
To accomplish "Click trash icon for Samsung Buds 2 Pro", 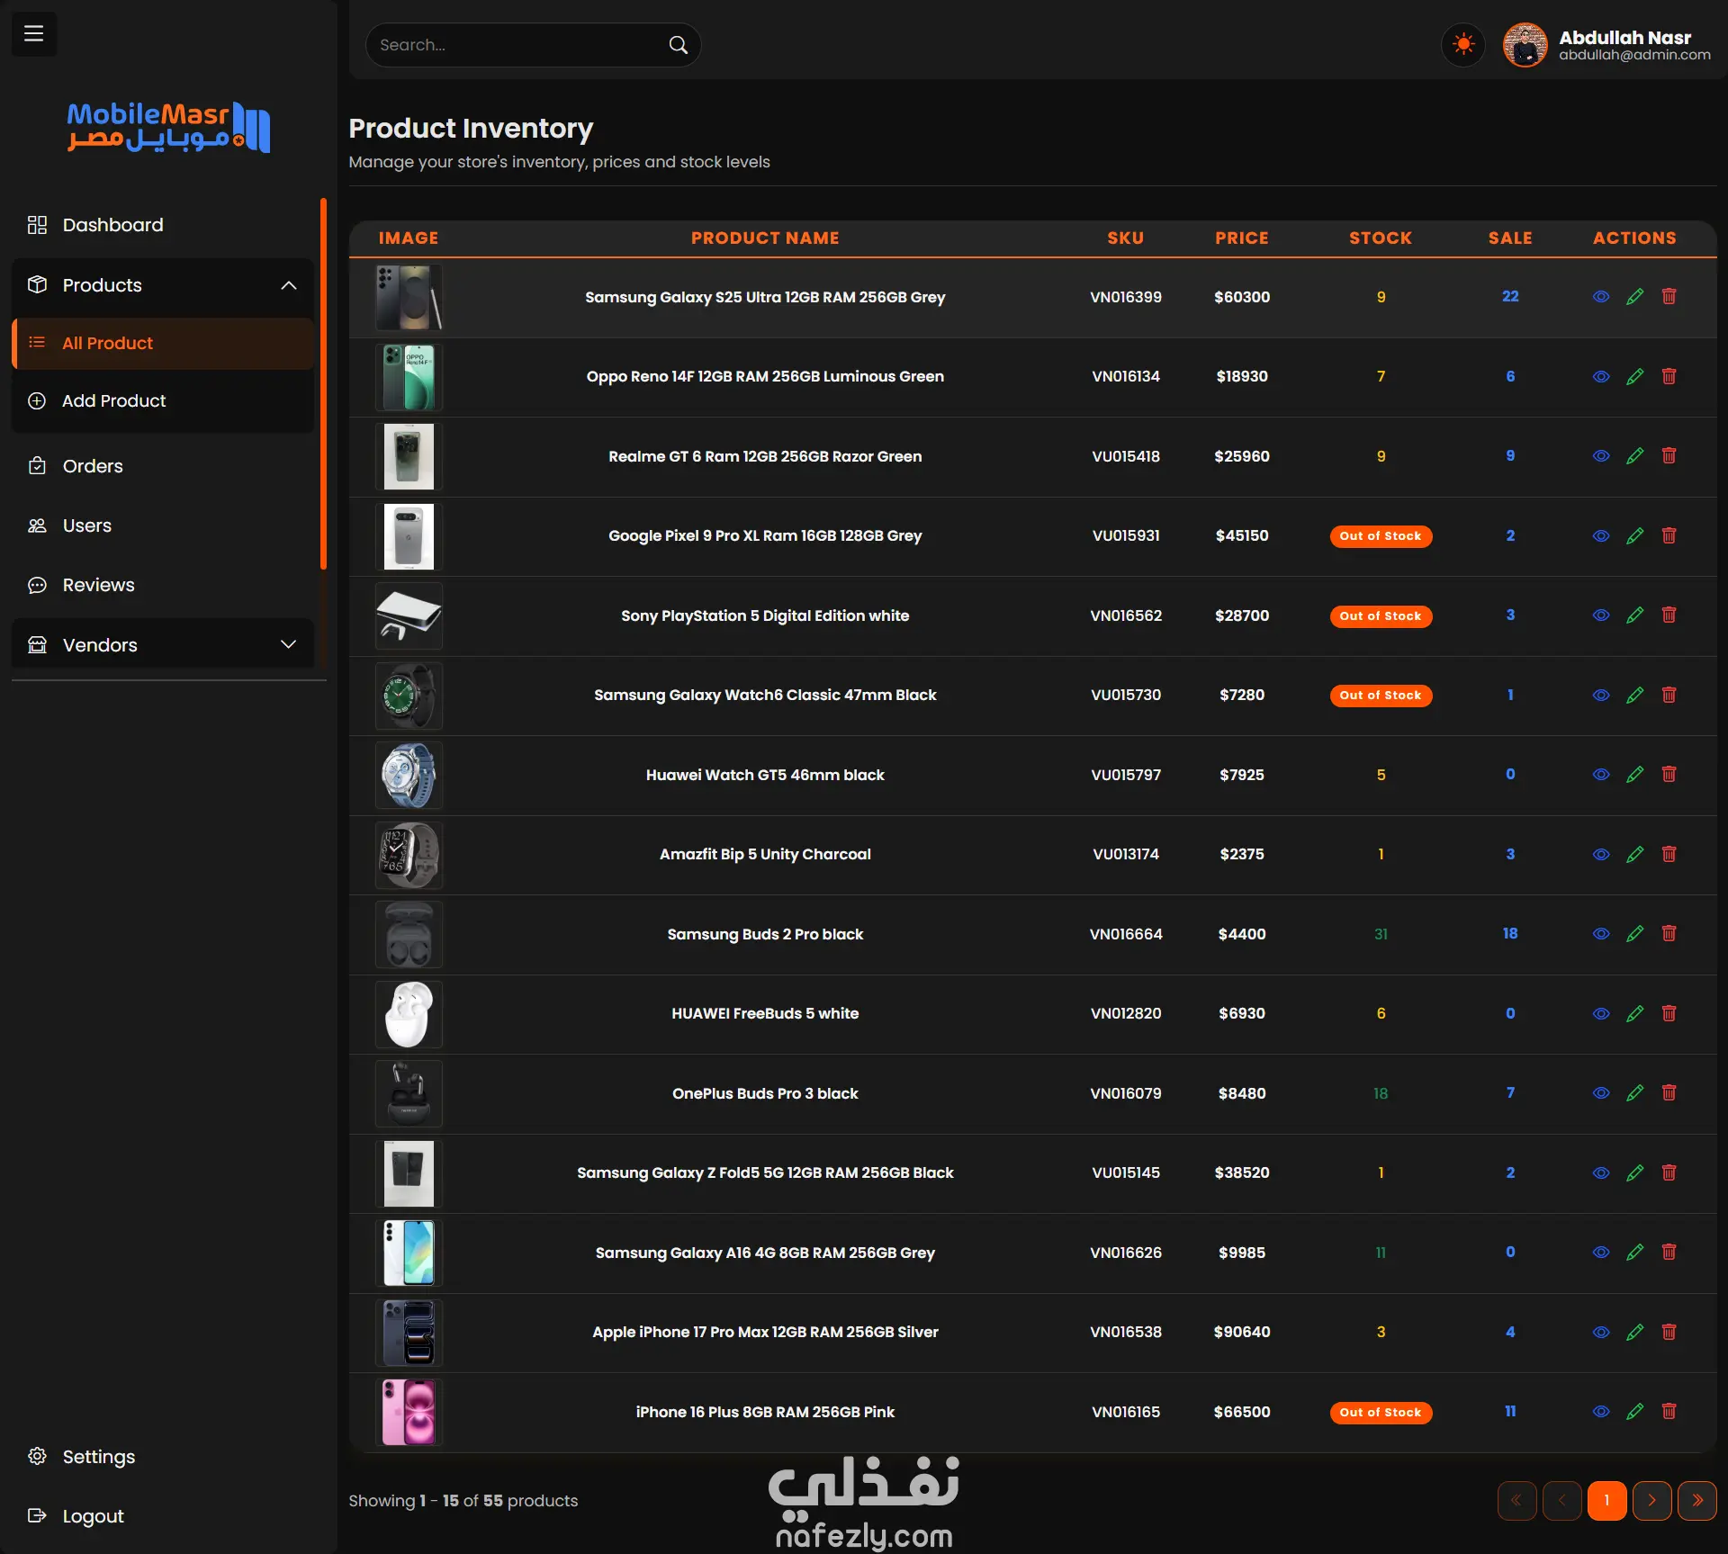I will point(1669,934).
